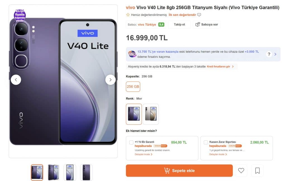Click the Satıcıya sor button

tap(206, 25)
